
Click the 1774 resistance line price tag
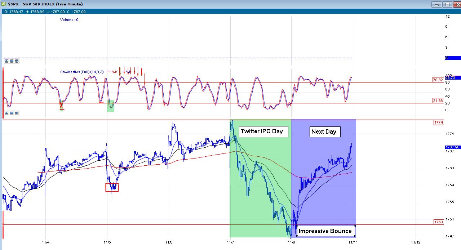(x=438, y=122)
